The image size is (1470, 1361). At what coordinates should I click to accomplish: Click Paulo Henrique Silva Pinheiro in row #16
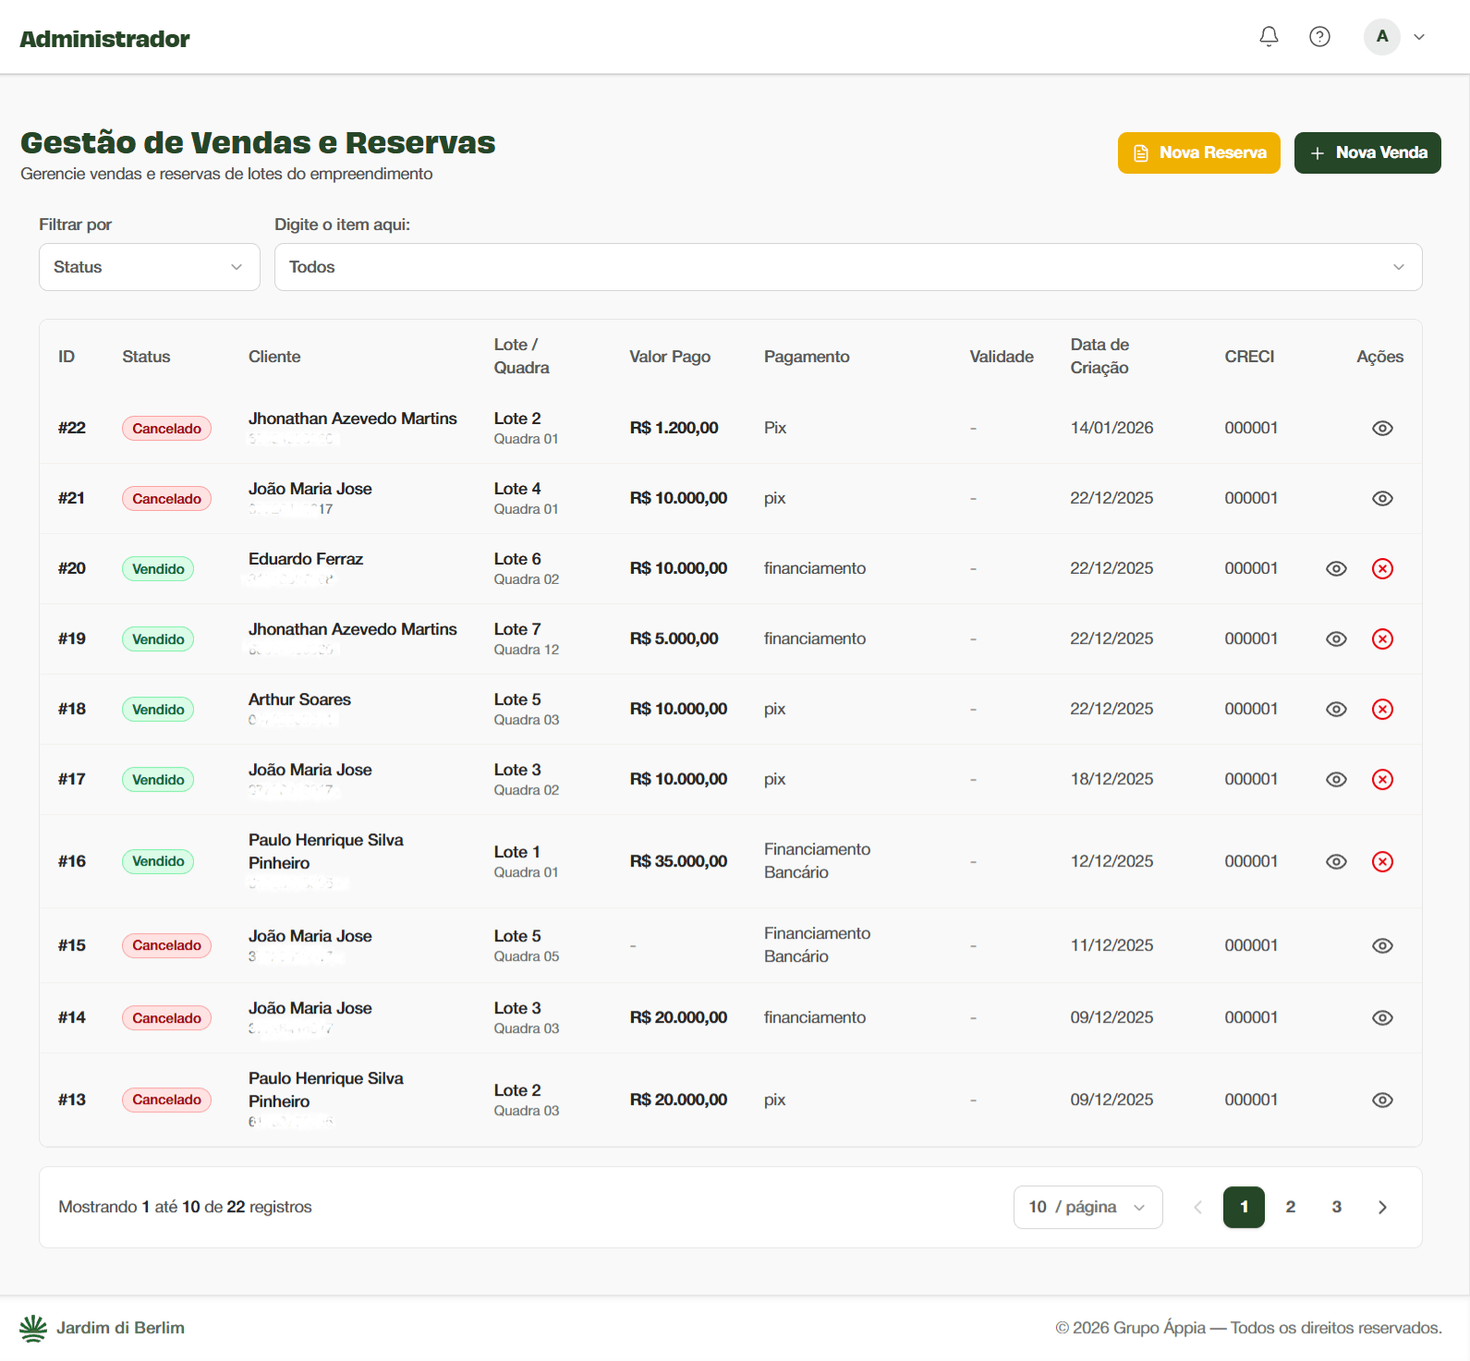pos(326,851)
